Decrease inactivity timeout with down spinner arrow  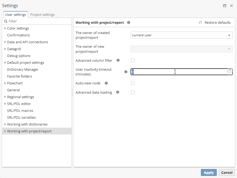point(230,73)
